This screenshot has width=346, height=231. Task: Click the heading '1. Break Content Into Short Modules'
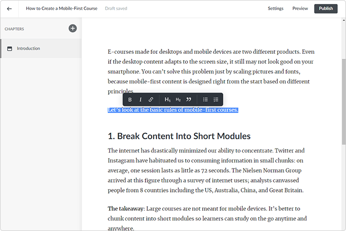(179, 136)
